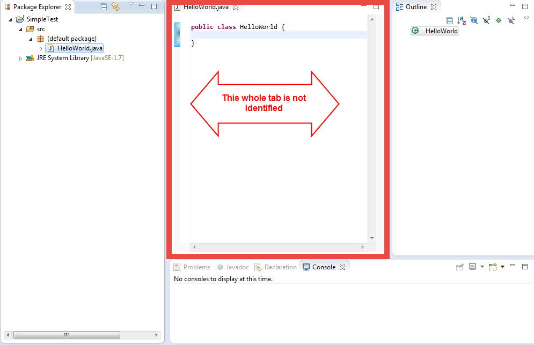Open the Package Explorer view menu
The width and height of the screenshot is (534, 345).
[x=131, y=4]
